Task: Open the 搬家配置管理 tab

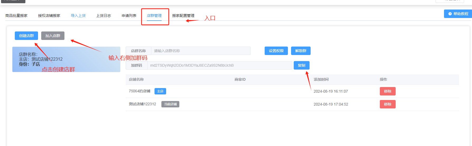Action: coord(183,16)
